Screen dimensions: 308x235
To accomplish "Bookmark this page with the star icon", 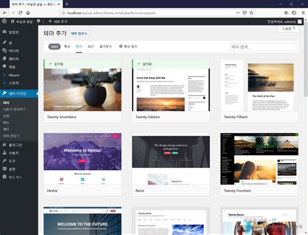I will pyautogui.click(x=251, y=13).
